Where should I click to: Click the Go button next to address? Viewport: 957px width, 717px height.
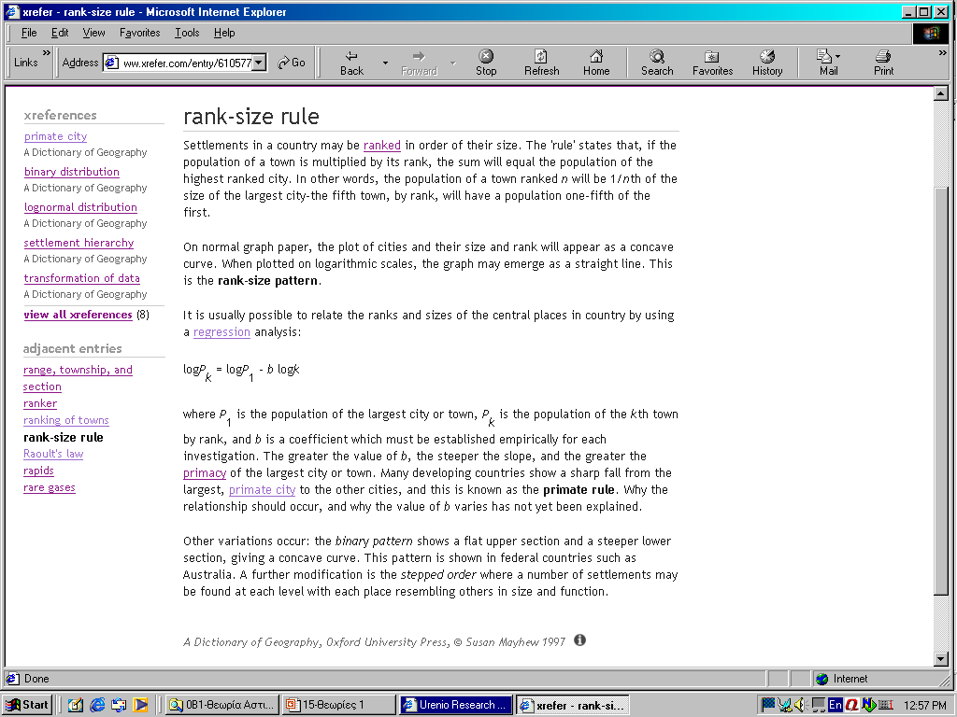[x=292, y=63]
